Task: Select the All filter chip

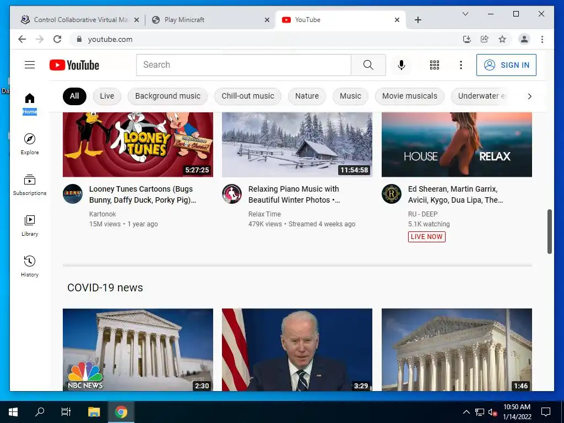Action: click(74, 96)
